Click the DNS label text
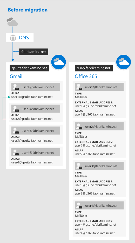The height and width of the screenshot is (243, 135). [24, 38]
